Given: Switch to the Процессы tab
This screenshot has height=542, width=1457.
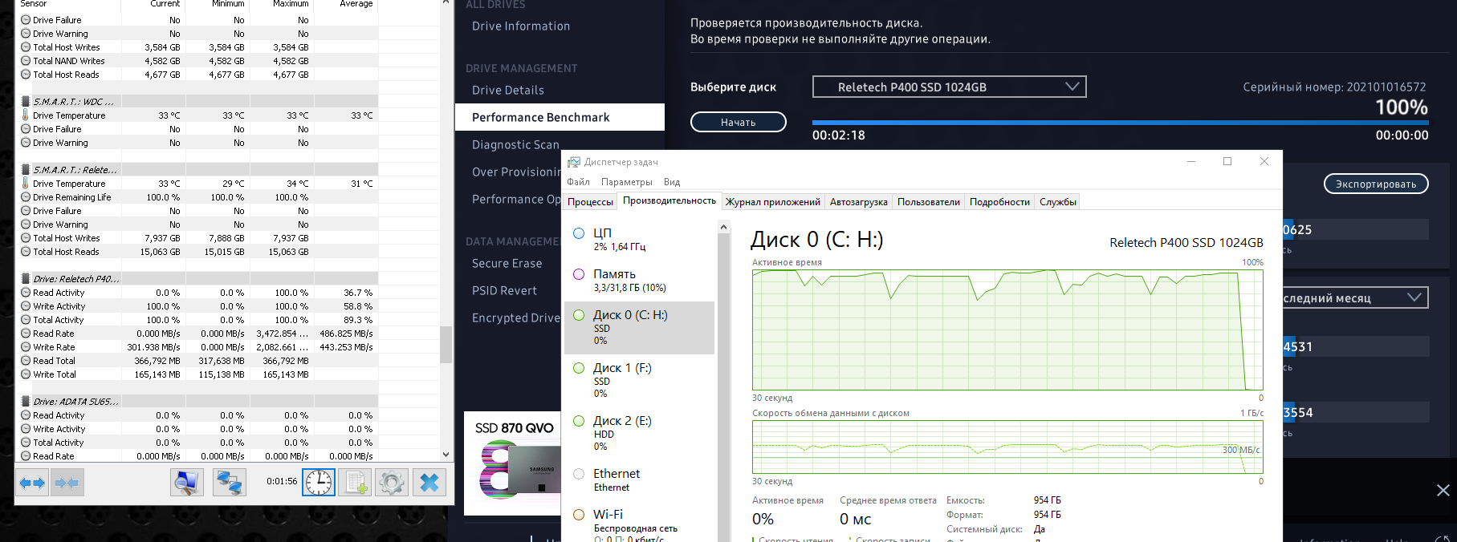Looking at the screenshot, I should (x=590, y=202).
